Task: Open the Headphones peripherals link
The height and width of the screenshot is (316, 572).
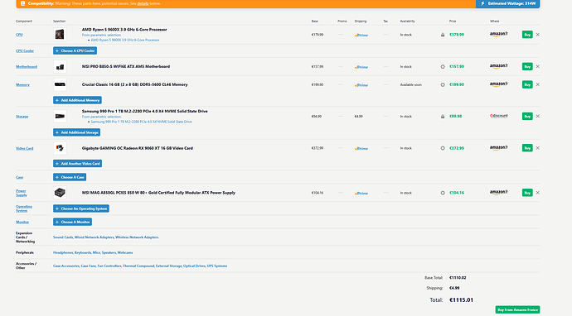Action: [63, 252]
